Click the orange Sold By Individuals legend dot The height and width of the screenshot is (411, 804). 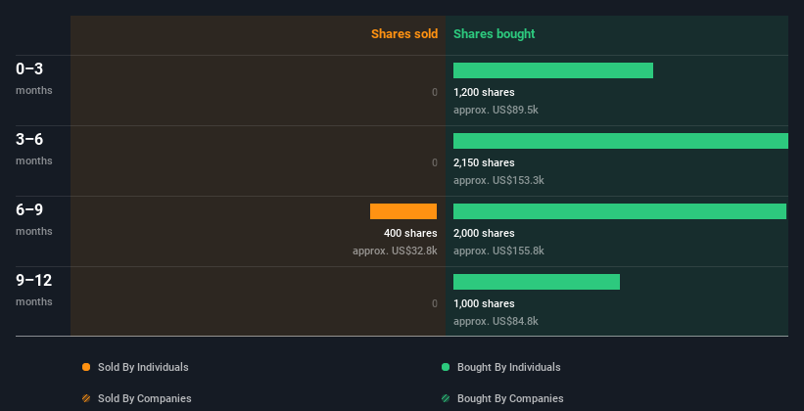click(x=86, y=367)
